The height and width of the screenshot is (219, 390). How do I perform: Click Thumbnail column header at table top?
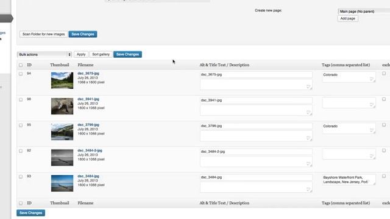[60, 65]
